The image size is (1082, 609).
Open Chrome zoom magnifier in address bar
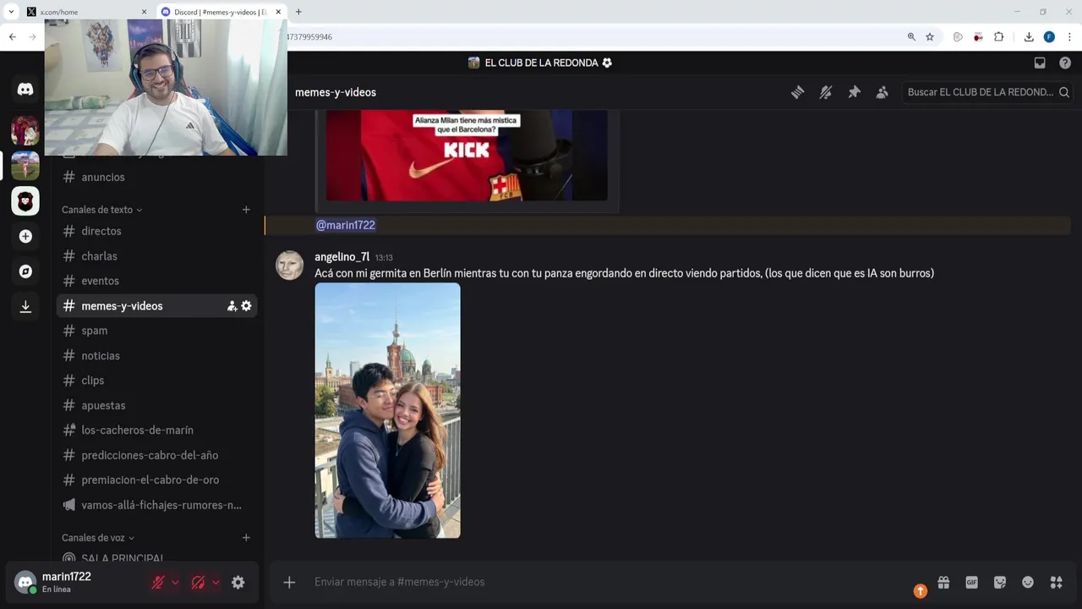click(x=911, y=37)
